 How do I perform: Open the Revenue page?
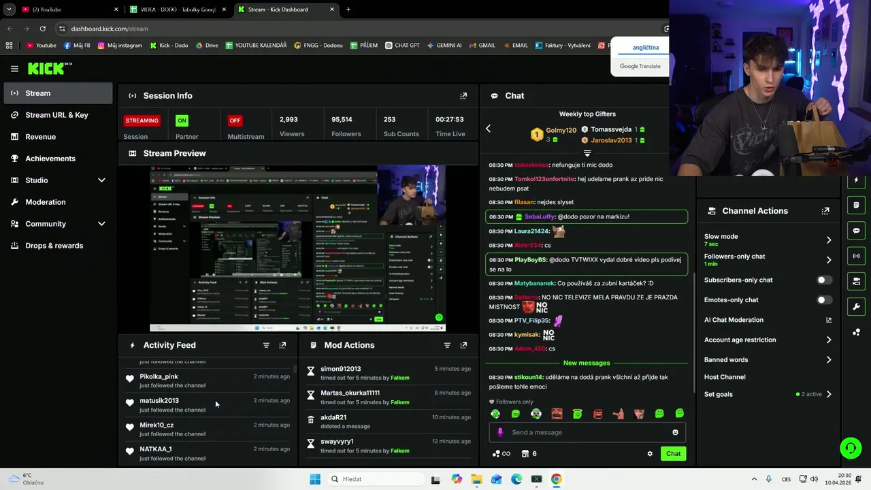[x=58, y=137]
